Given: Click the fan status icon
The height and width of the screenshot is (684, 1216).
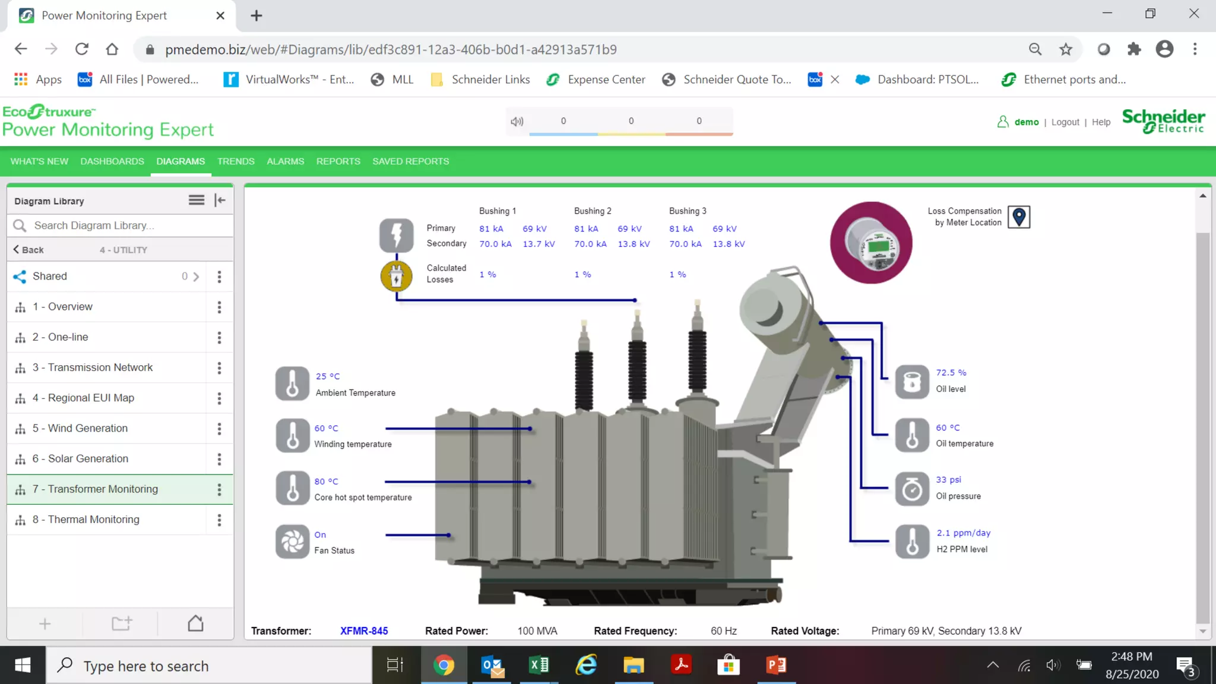Looking at the screenshot, I should pyautogui.click(x=292, y=541).
